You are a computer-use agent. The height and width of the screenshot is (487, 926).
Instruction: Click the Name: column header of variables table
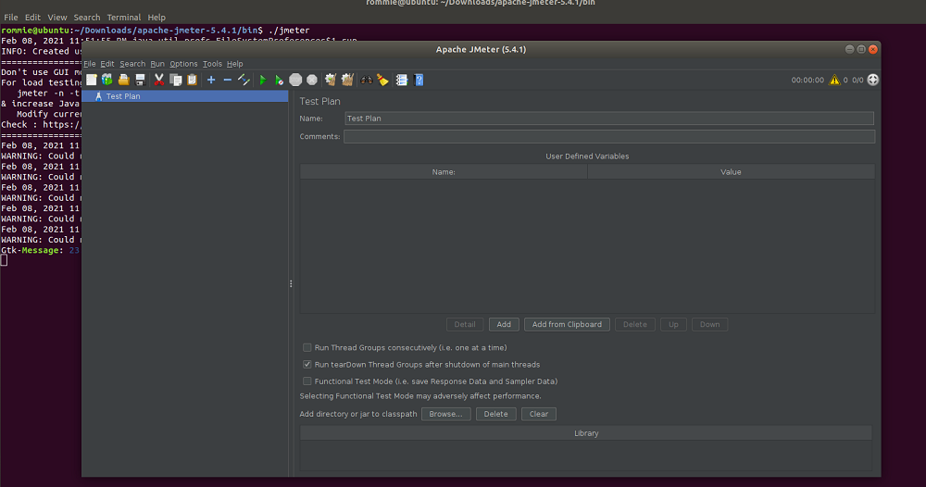pyautogui.click(x=444, y=172)
